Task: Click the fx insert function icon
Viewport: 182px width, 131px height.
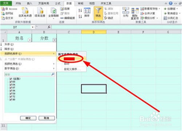Action: click(49, 27)
